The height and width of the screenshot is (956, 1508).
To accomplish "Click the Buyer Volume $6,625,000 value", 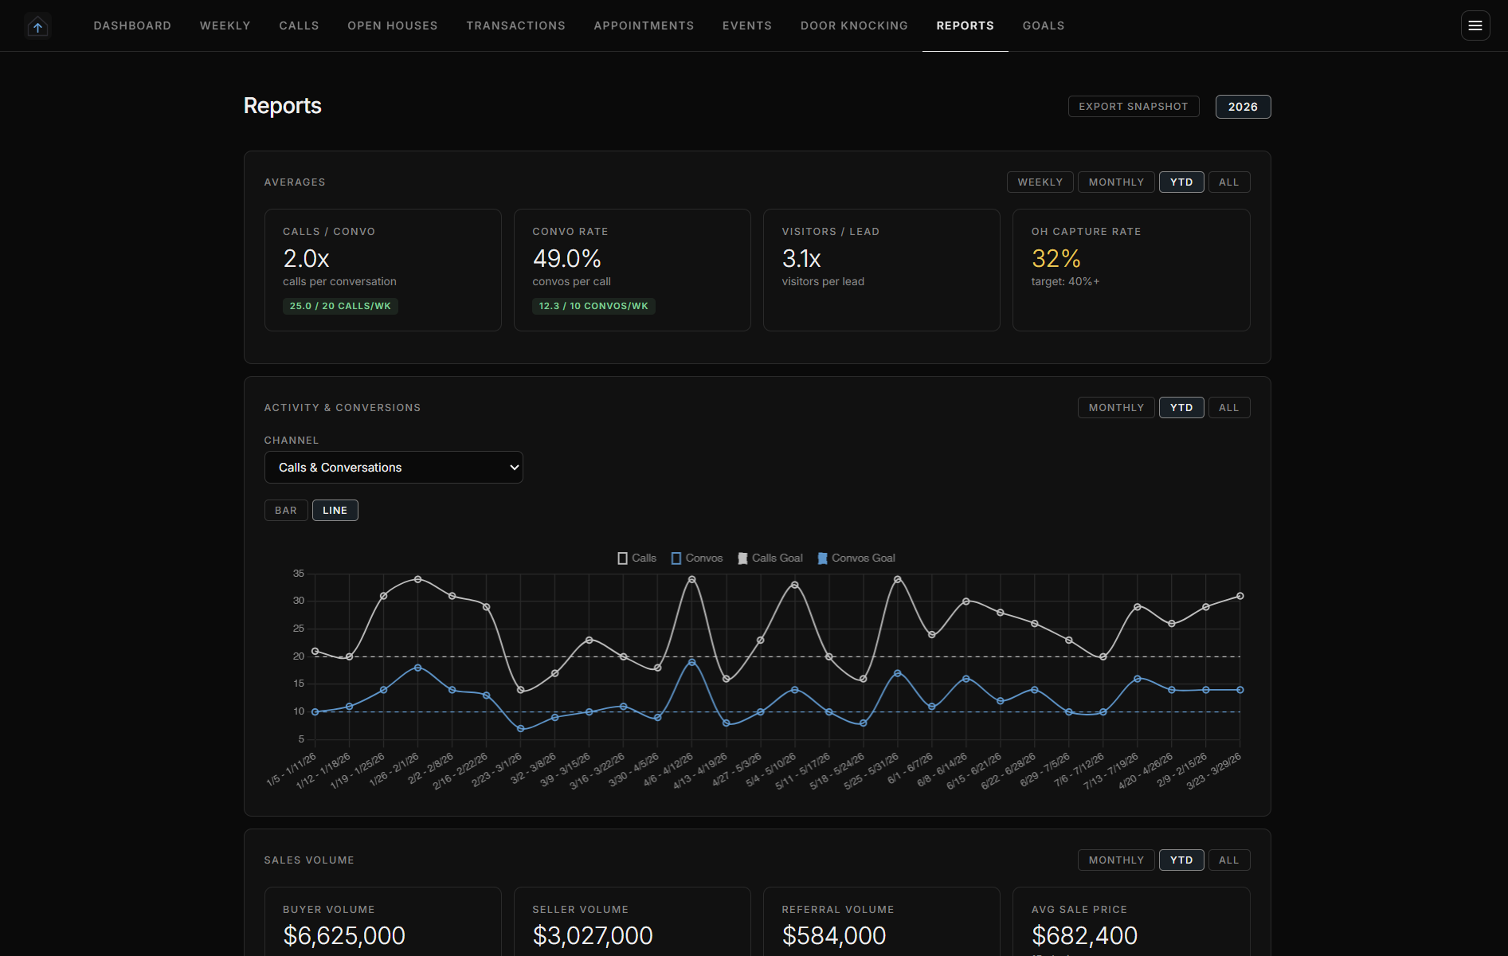I will click(x=344, y=935).
